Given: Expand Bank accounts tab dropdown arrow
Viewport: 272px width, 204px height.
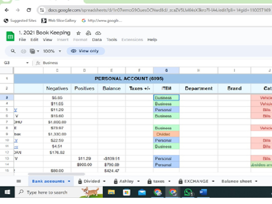Looking at the screenshot, I should pos(69,181).
